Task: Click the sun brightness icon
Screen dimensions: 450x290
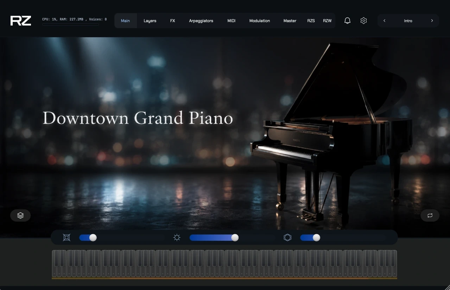Action: coord(177,238)
